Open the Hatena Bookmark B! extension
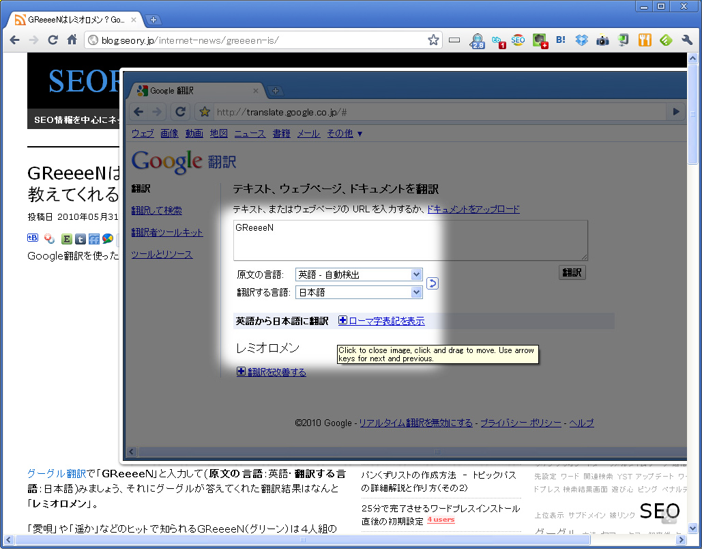 coord(561,40)
